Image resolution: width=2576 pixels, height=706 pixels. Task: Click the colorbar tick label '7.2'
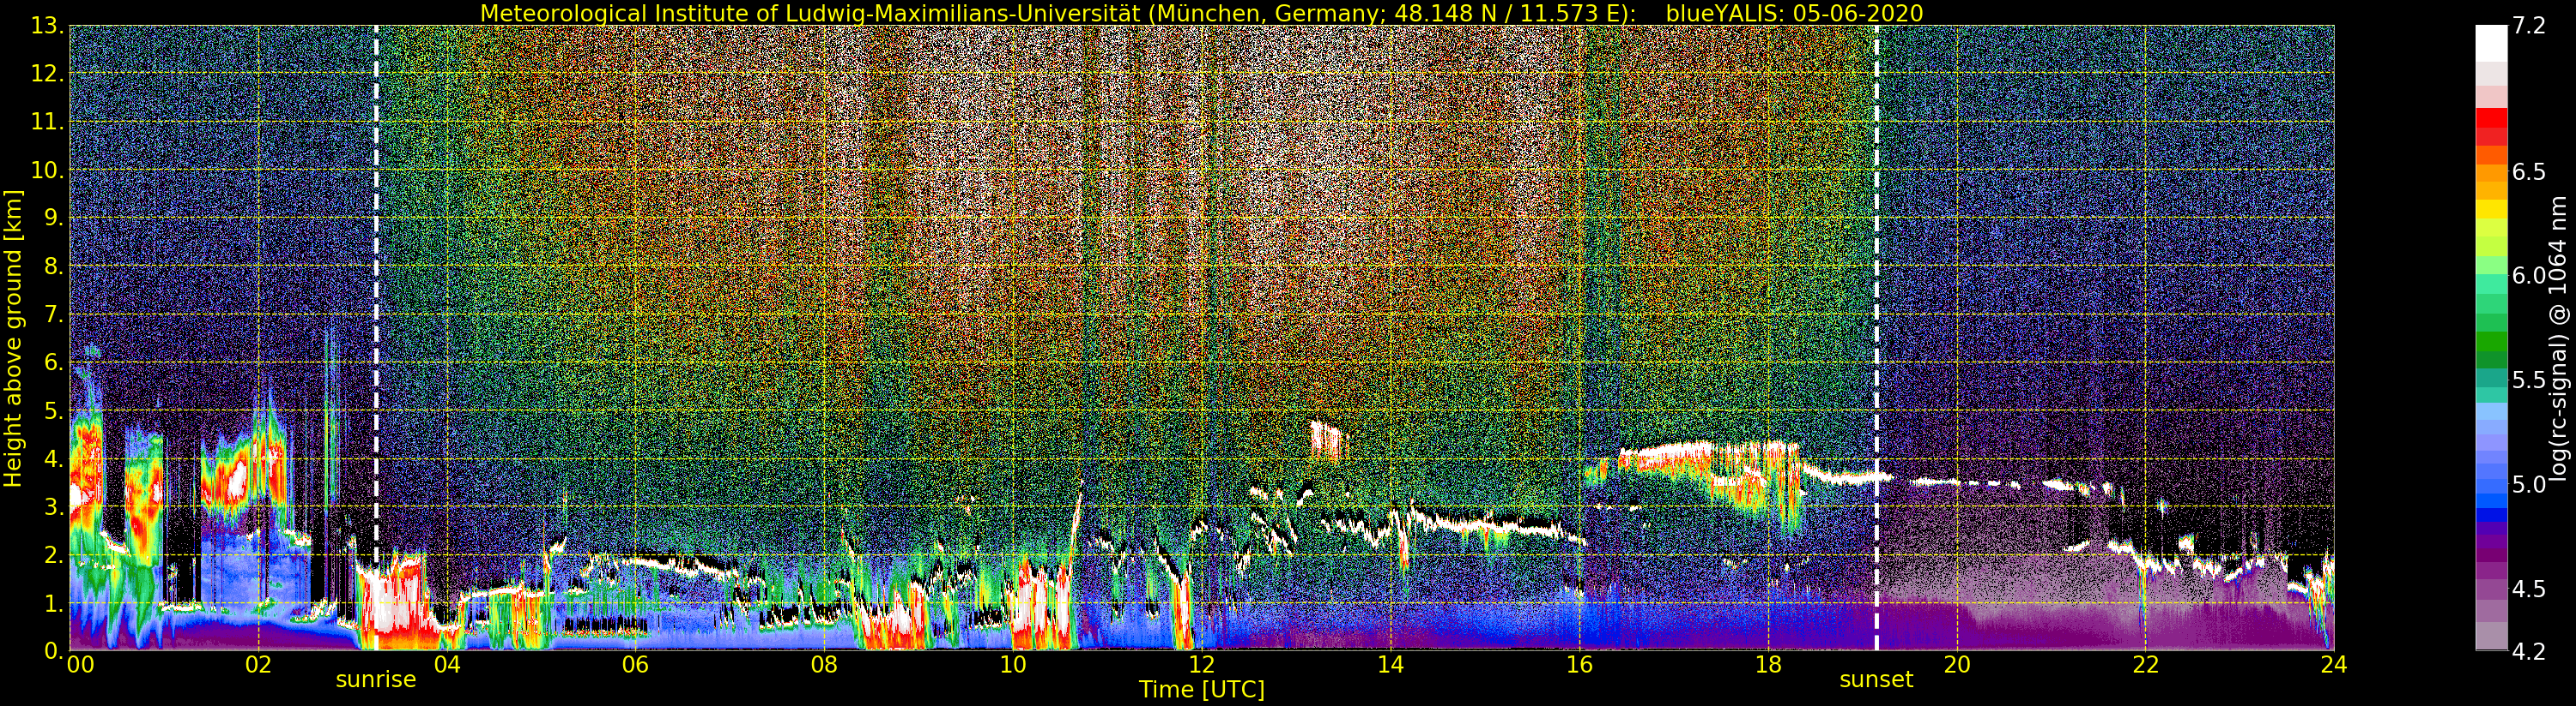pyautogui.click(x=2529, y=26)
